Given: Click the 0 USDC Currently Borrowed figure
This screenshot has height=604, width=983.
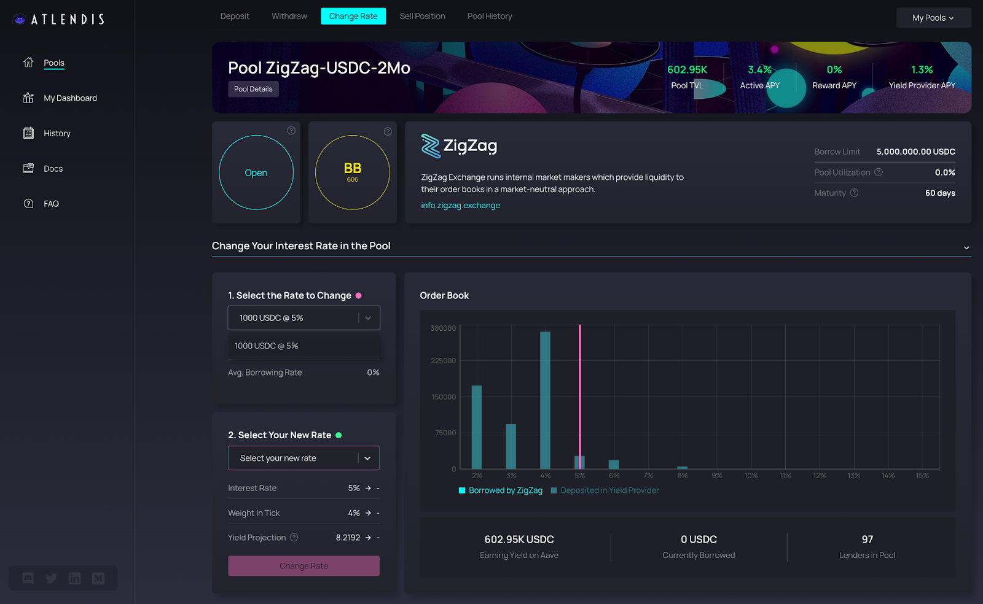Looking at the screenshot, I should coord(699,540).
